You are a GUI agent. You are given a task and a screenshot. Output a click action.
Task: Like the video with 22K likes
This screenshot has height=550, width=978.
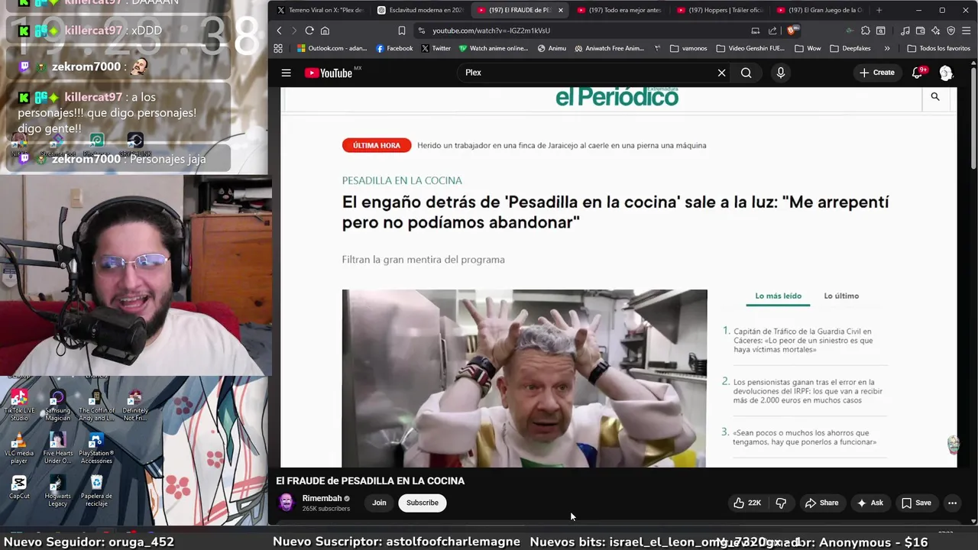[747, 503]
